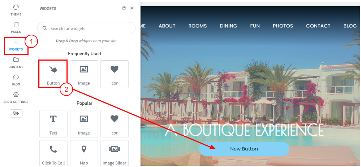Close the Widgets panel

click(x=132, y=8)
